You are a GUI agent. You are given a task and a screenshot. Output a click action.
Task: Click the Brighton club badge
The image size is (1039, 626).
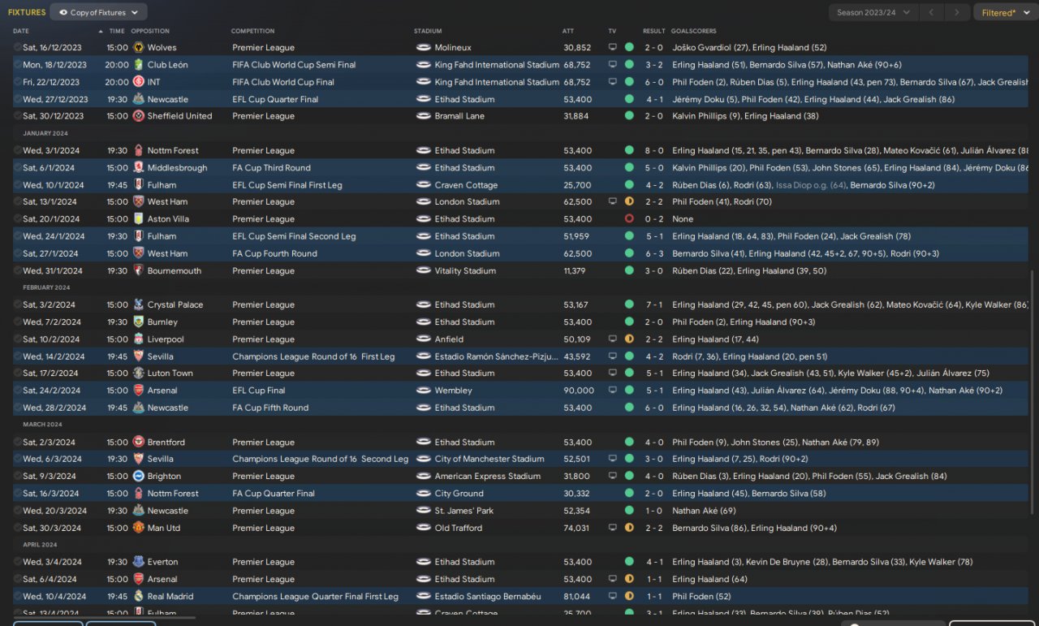point(138,477)
